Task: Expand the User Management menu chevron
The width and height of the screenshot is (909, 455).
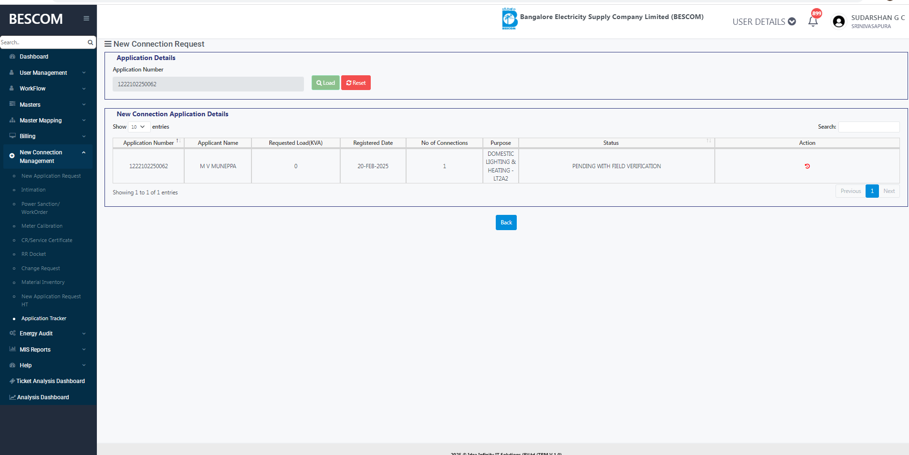Action: [84, 73]
